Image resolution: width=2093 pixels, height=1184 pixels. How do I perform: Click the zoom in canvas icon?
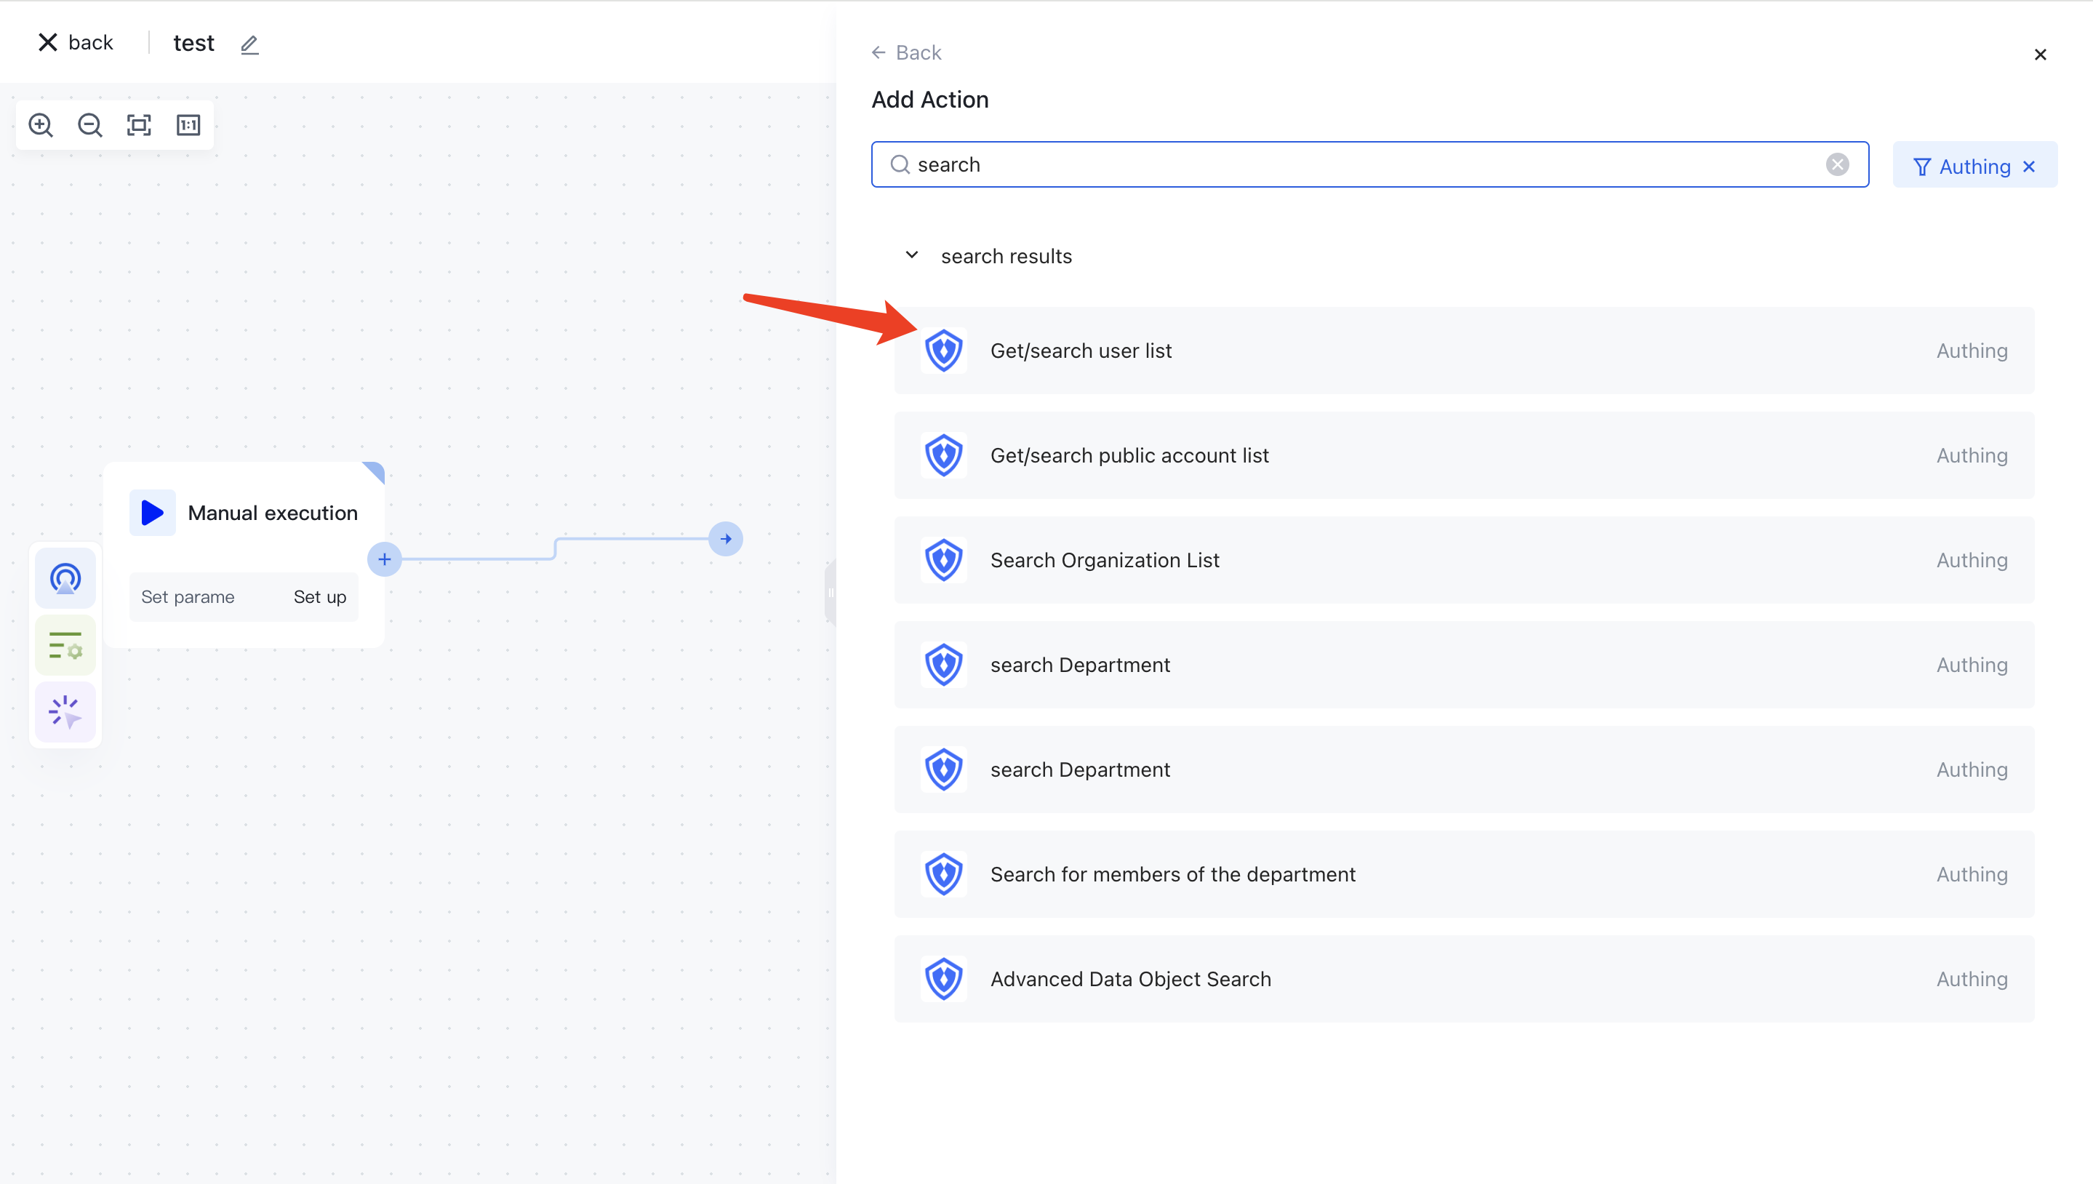click(41, 125)
